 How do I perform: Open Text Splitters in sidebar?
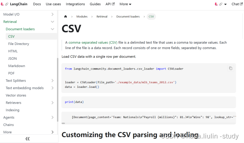16,81
